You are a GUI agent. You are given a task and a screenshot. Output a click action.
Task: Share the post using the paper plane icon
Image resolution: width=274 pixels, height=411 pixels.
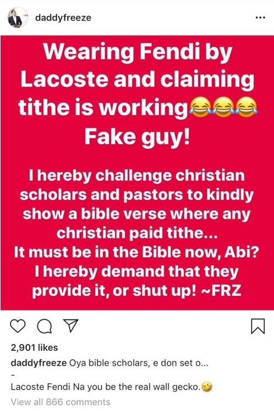(x=71, y=326)
